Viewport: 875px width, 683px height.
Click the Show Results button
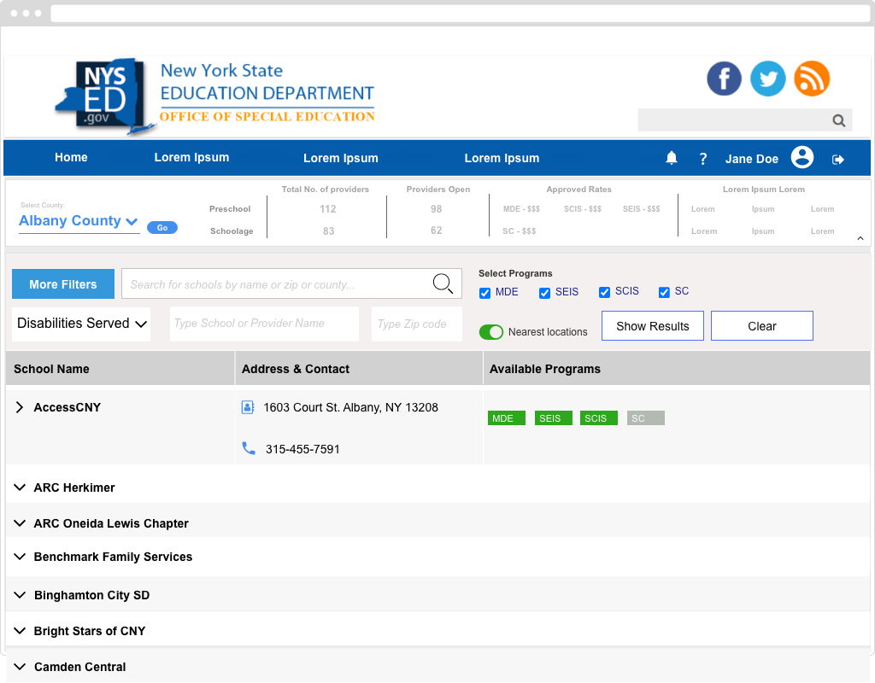click(x=652, y=326)
